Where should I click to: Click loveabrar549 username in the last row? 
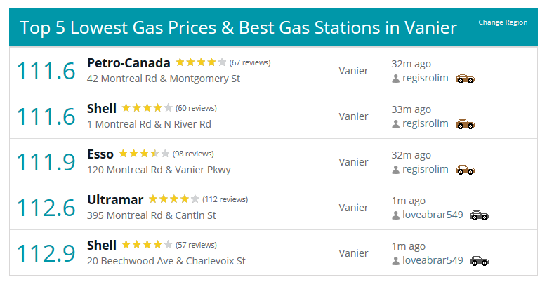(x=433, y=260)
